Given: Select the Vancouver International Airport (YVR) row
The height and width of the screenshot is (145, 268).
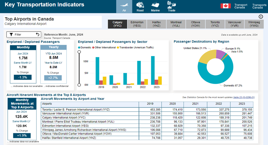Looking at the screenshot, I should click(147, 113).
